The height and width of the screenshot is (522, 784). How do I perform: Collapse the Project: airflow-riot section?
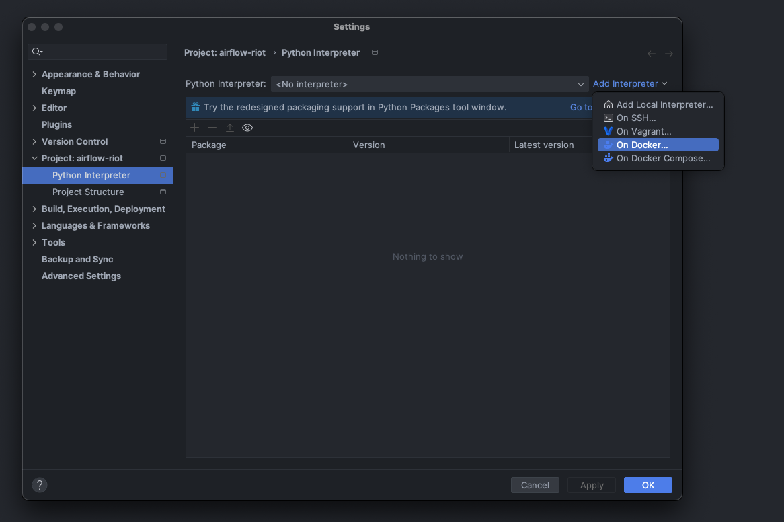[x=34, y=158]
